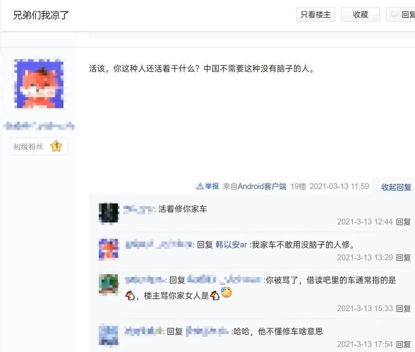Click the small fox avatar in second reply
Viewport: 415px width, 352px height.
click(x=109, y=249)
